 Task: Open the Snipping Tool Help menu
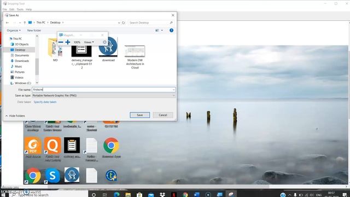[29, 9]
